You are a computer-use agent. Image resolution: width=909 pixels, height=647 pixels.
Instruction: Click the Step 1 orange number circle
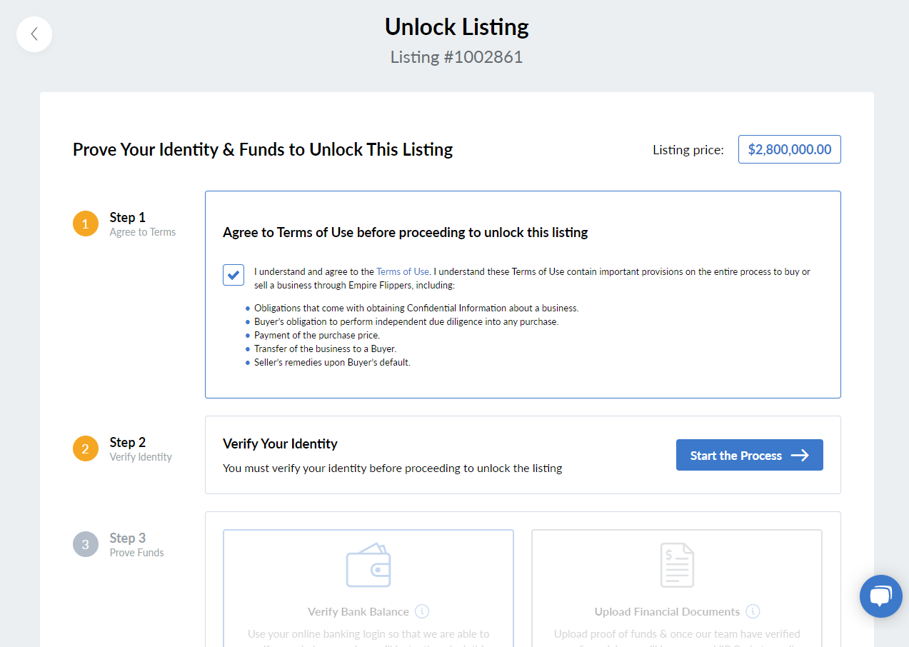tap(86, 224)
